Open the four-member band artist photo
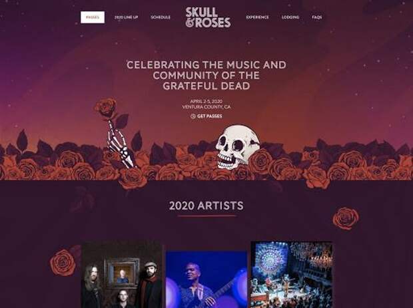413x308 pixels. point(121,275)
